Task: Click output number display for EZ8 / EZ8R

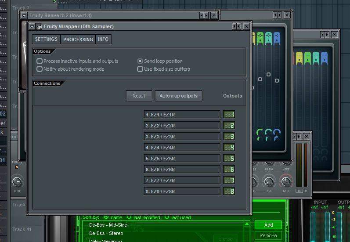Action: click(229, 191)
